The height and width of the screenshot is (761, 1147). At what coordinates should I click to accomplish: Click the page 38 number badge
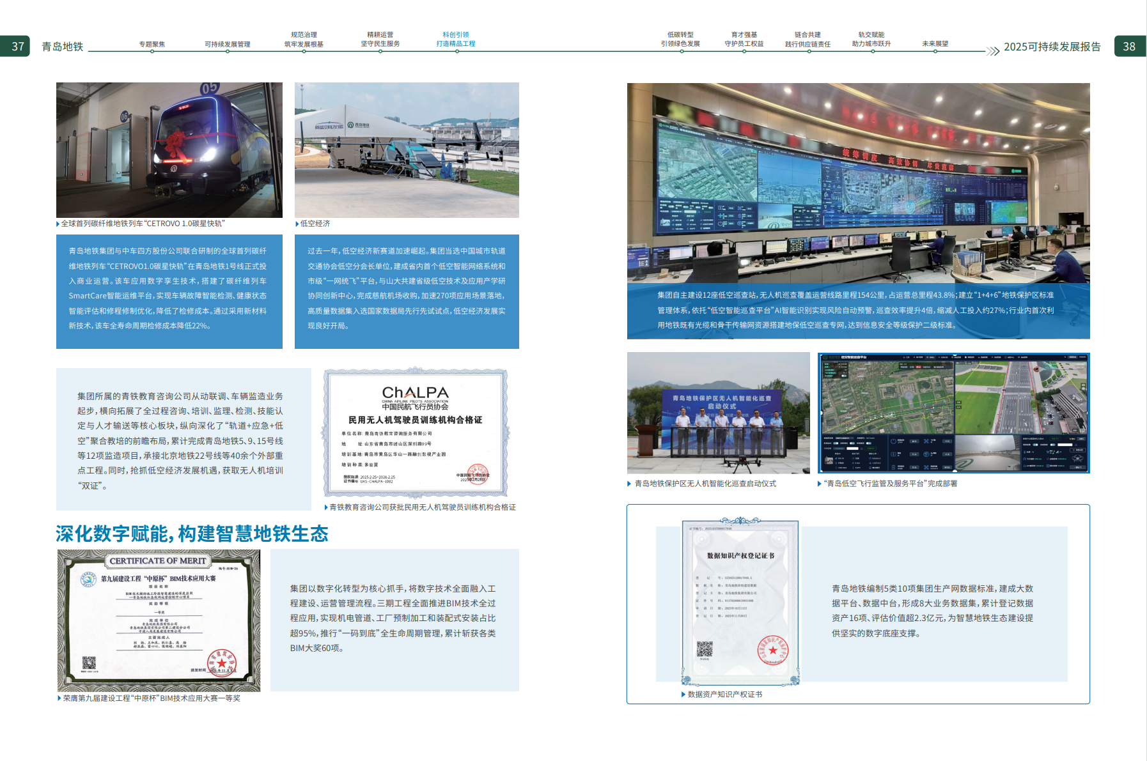(1130, 46)
